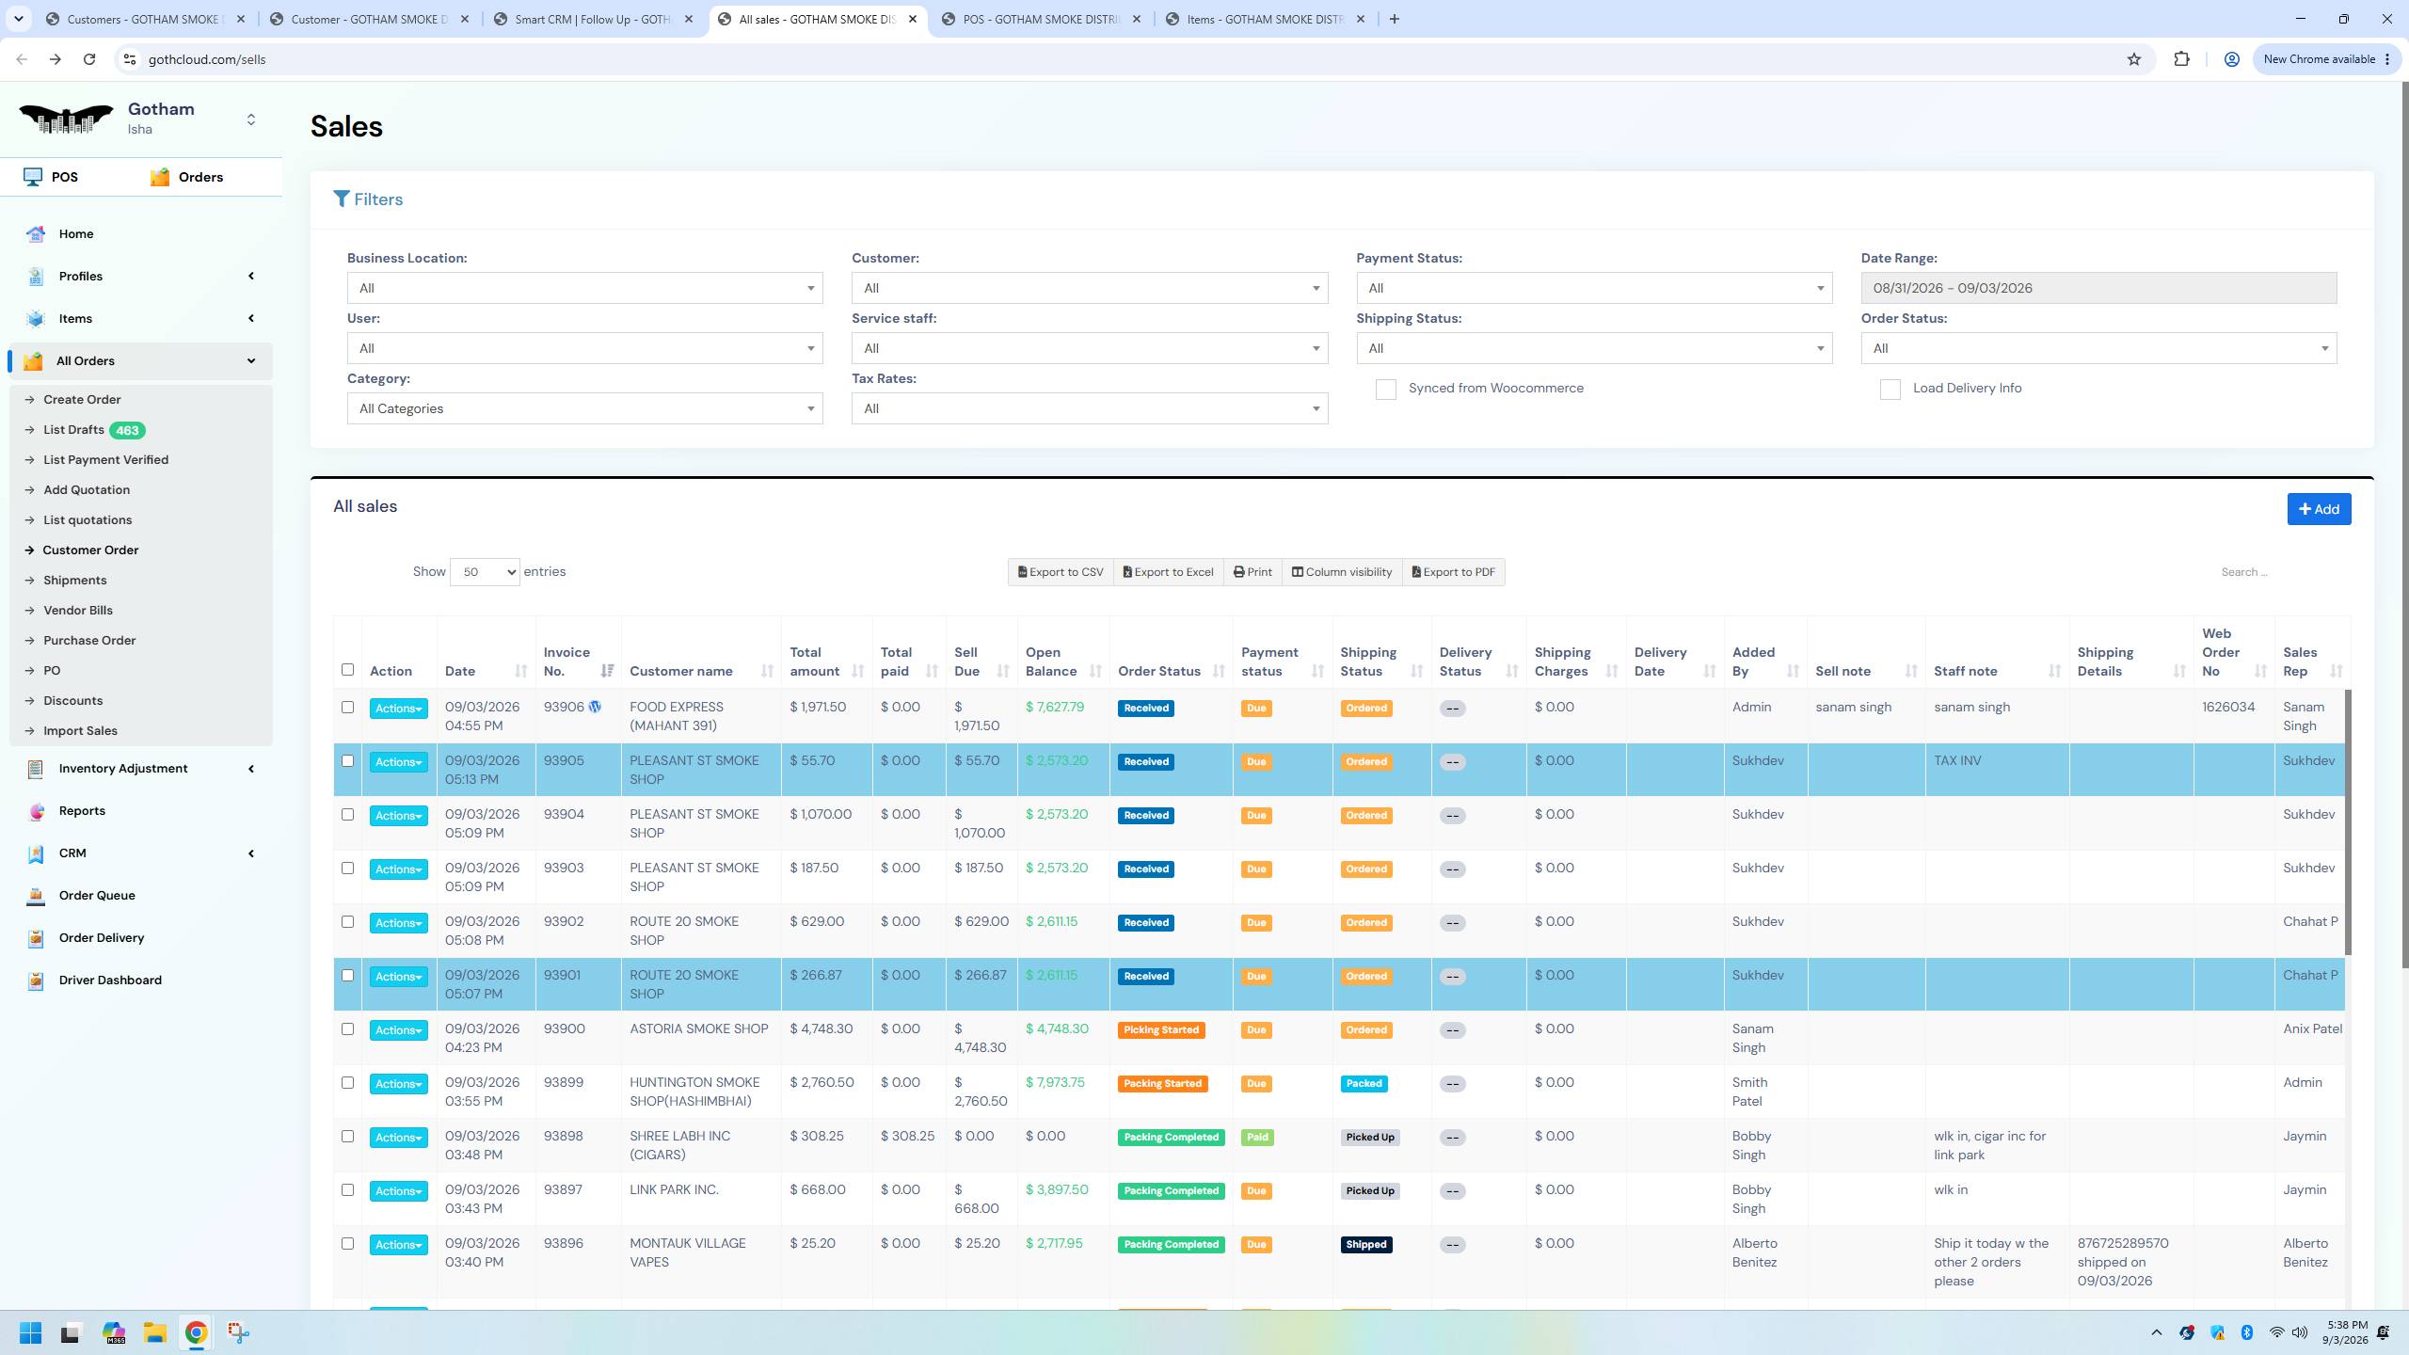Switch to the Smart CRM Follow Up tab
The image size is (2409, 1355).
(595, 19)
